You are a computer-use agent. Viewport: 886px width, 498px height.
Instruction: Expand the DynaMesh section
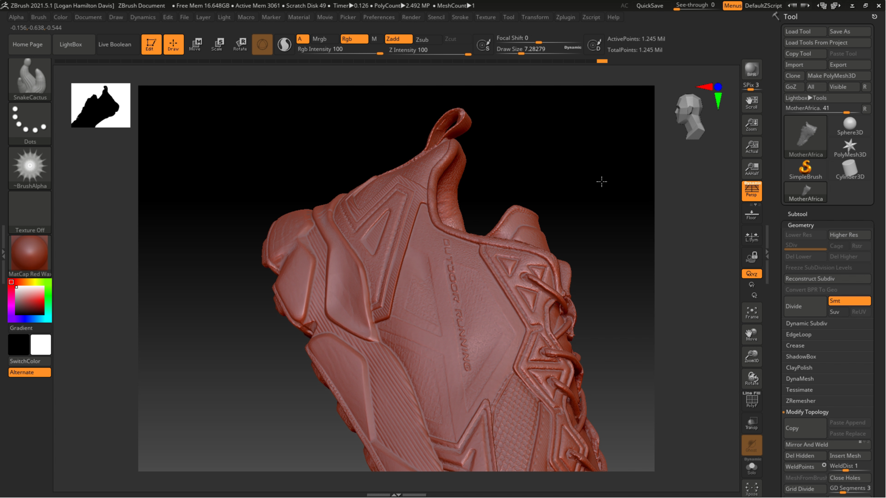[x=800, y=379]
